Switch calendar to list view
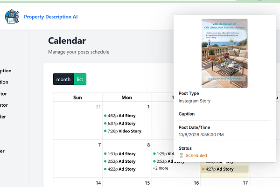Image resolution: width=280 pixels, height=187 pixels. 80,79
